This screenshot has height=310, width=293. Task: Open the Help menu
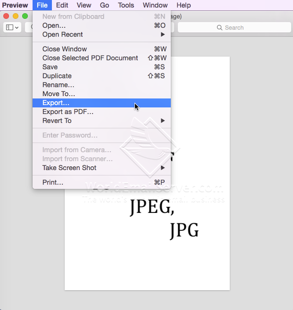184,5
